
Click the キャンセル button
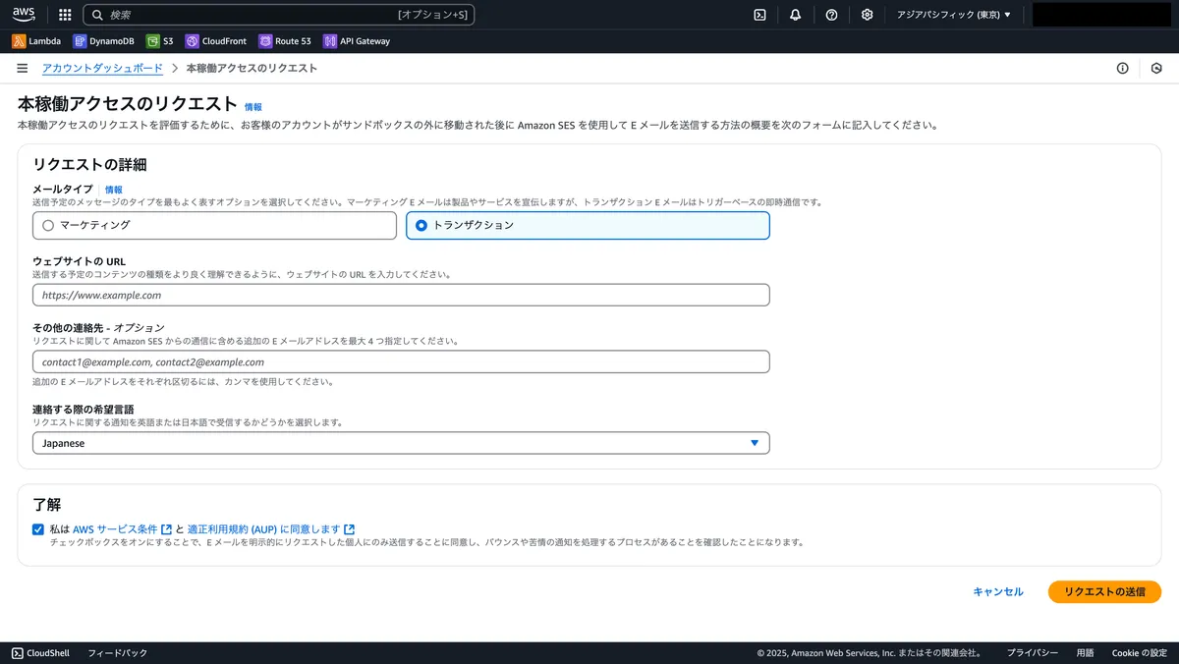(x=997, y=591)
